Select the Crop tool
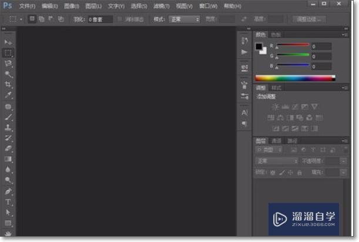The width and height of the screenshot is (359, 242). click(8, 84)
